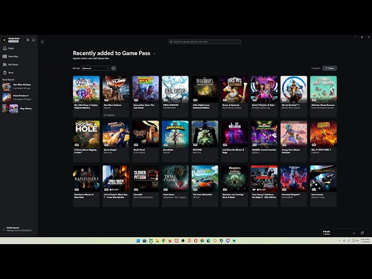
Task: Toggle sort order button next to Sort by
Action: tap(114, 69)
